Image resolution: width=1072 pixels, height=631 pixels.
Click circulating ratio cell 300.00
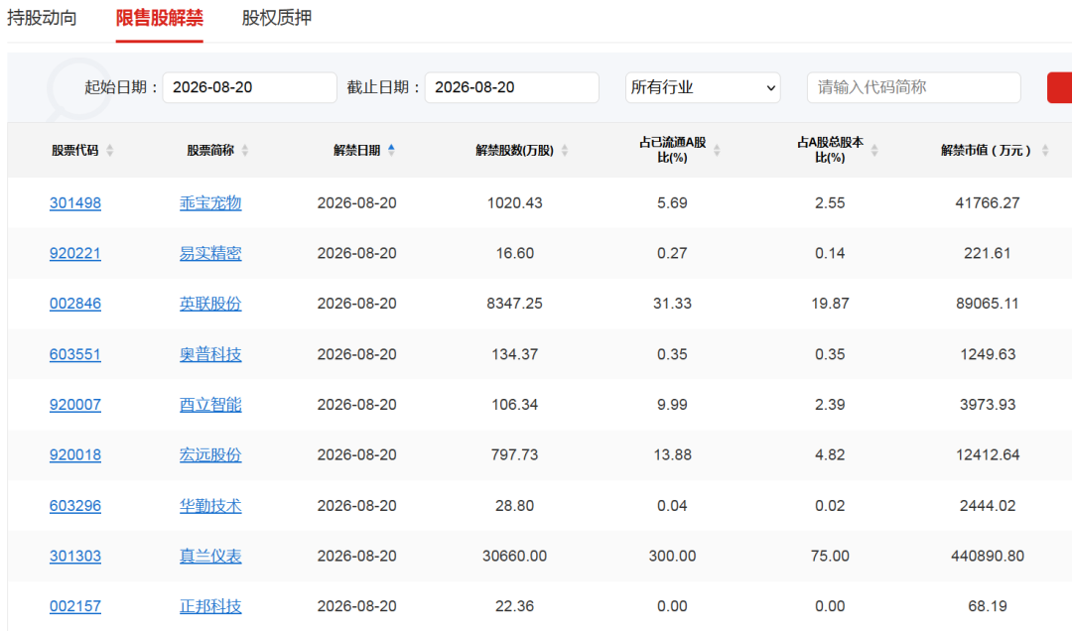(x=673, y=556)
